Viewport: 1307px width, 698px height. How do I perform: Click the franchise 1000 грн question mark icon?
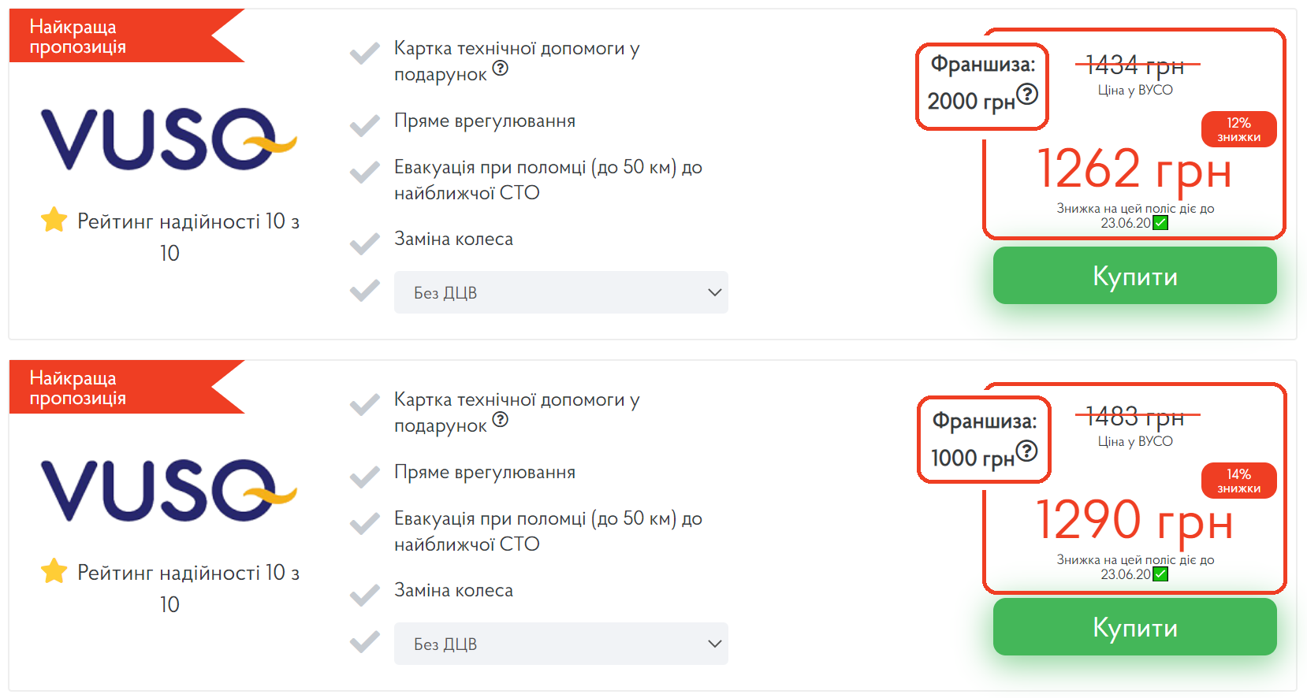click(x=1027, y=451)
